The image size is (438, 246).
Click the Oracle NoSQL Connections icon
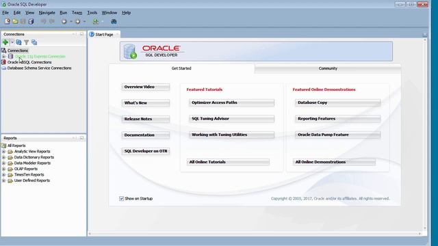pos(3,62)
